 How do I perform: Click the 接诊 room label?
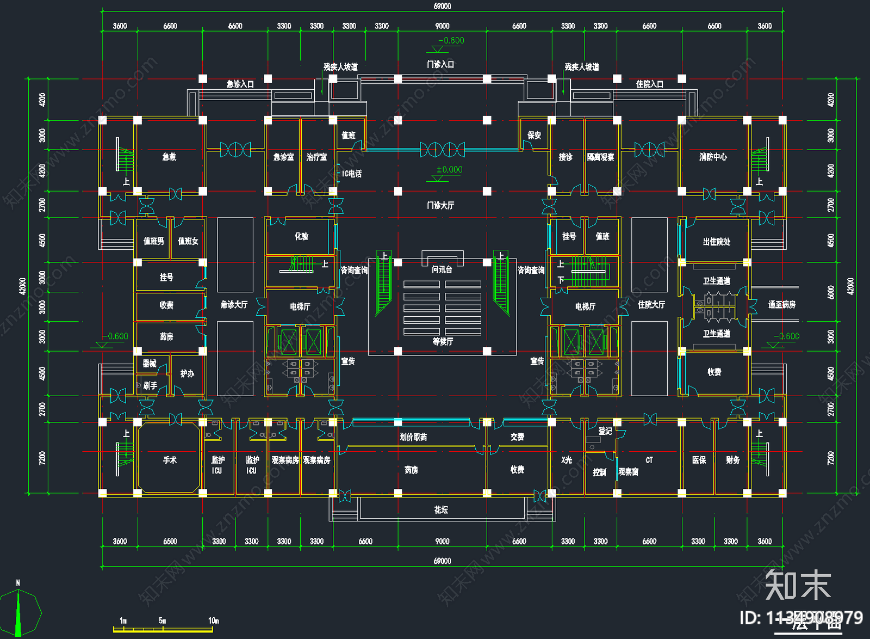coord(565,157)
